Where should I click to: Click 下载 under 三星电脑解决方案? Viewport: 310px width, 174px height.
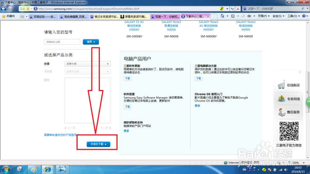(x=198, y=78)
